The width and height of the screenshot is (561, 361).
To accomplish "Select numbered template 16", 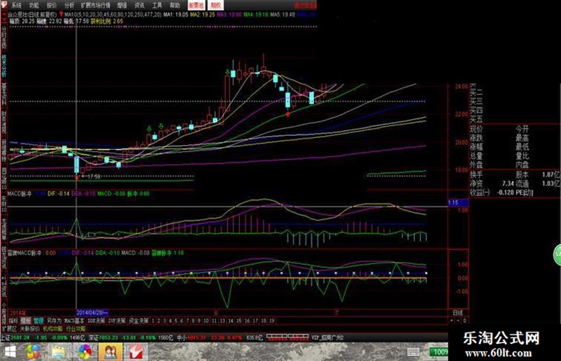I will [247, 321].
